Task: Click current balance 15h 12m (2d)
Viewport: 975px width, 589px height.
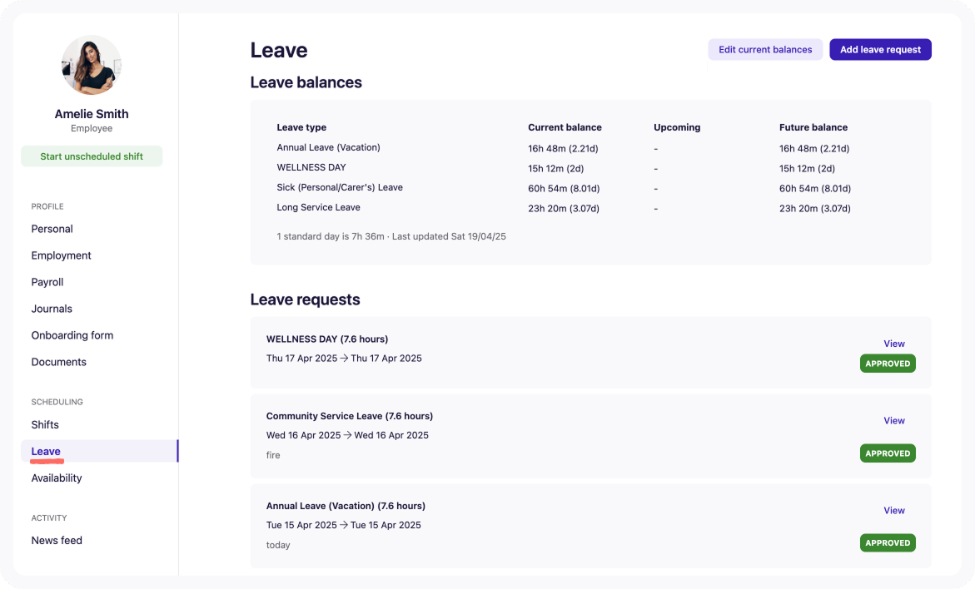Action: click(556, 168)
